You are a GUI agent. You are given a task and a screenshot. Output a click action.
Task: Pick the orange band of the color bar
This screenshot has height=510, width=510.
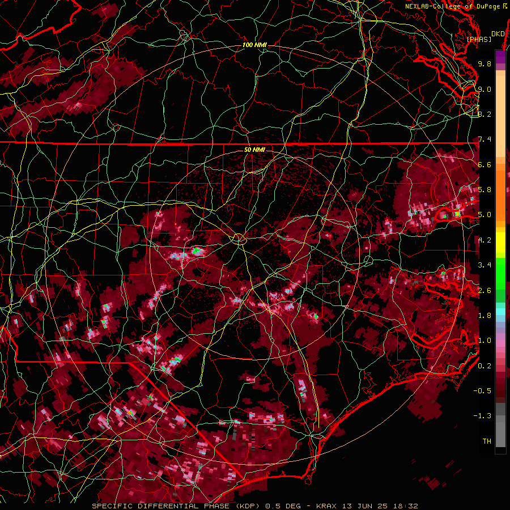(500, 195)
